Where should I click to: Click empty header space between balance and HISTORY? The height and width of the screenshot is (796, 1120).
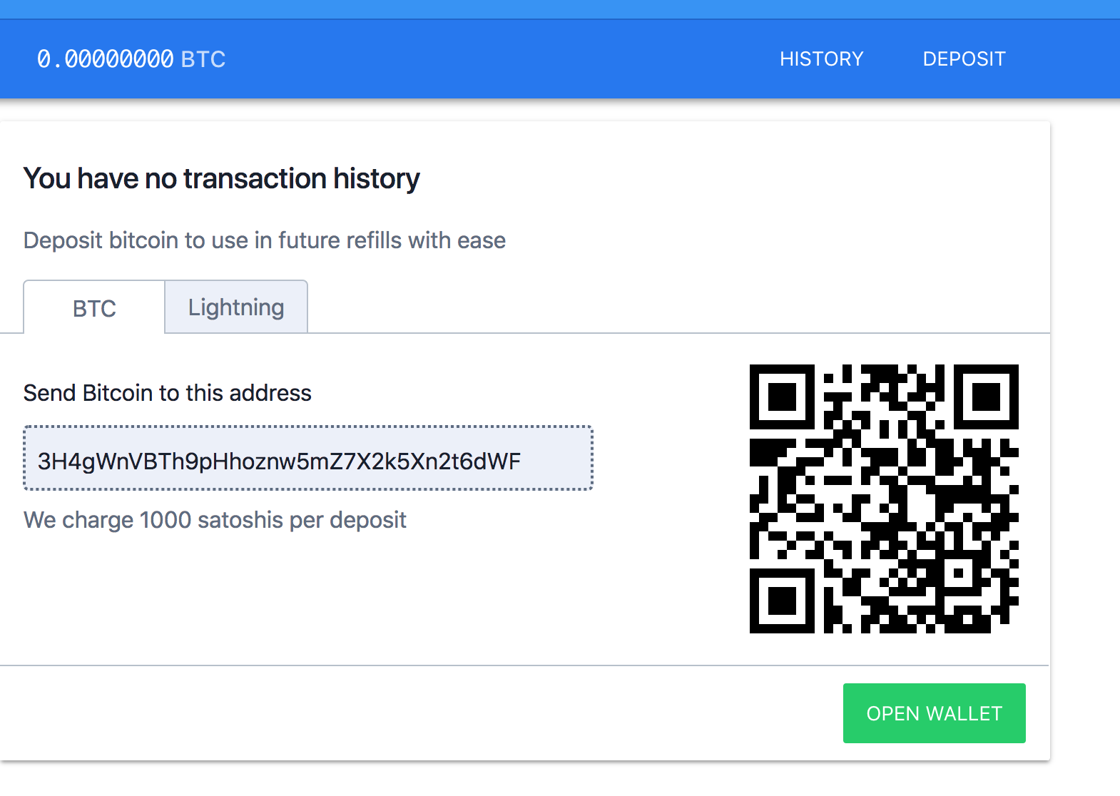click(499, 58)
